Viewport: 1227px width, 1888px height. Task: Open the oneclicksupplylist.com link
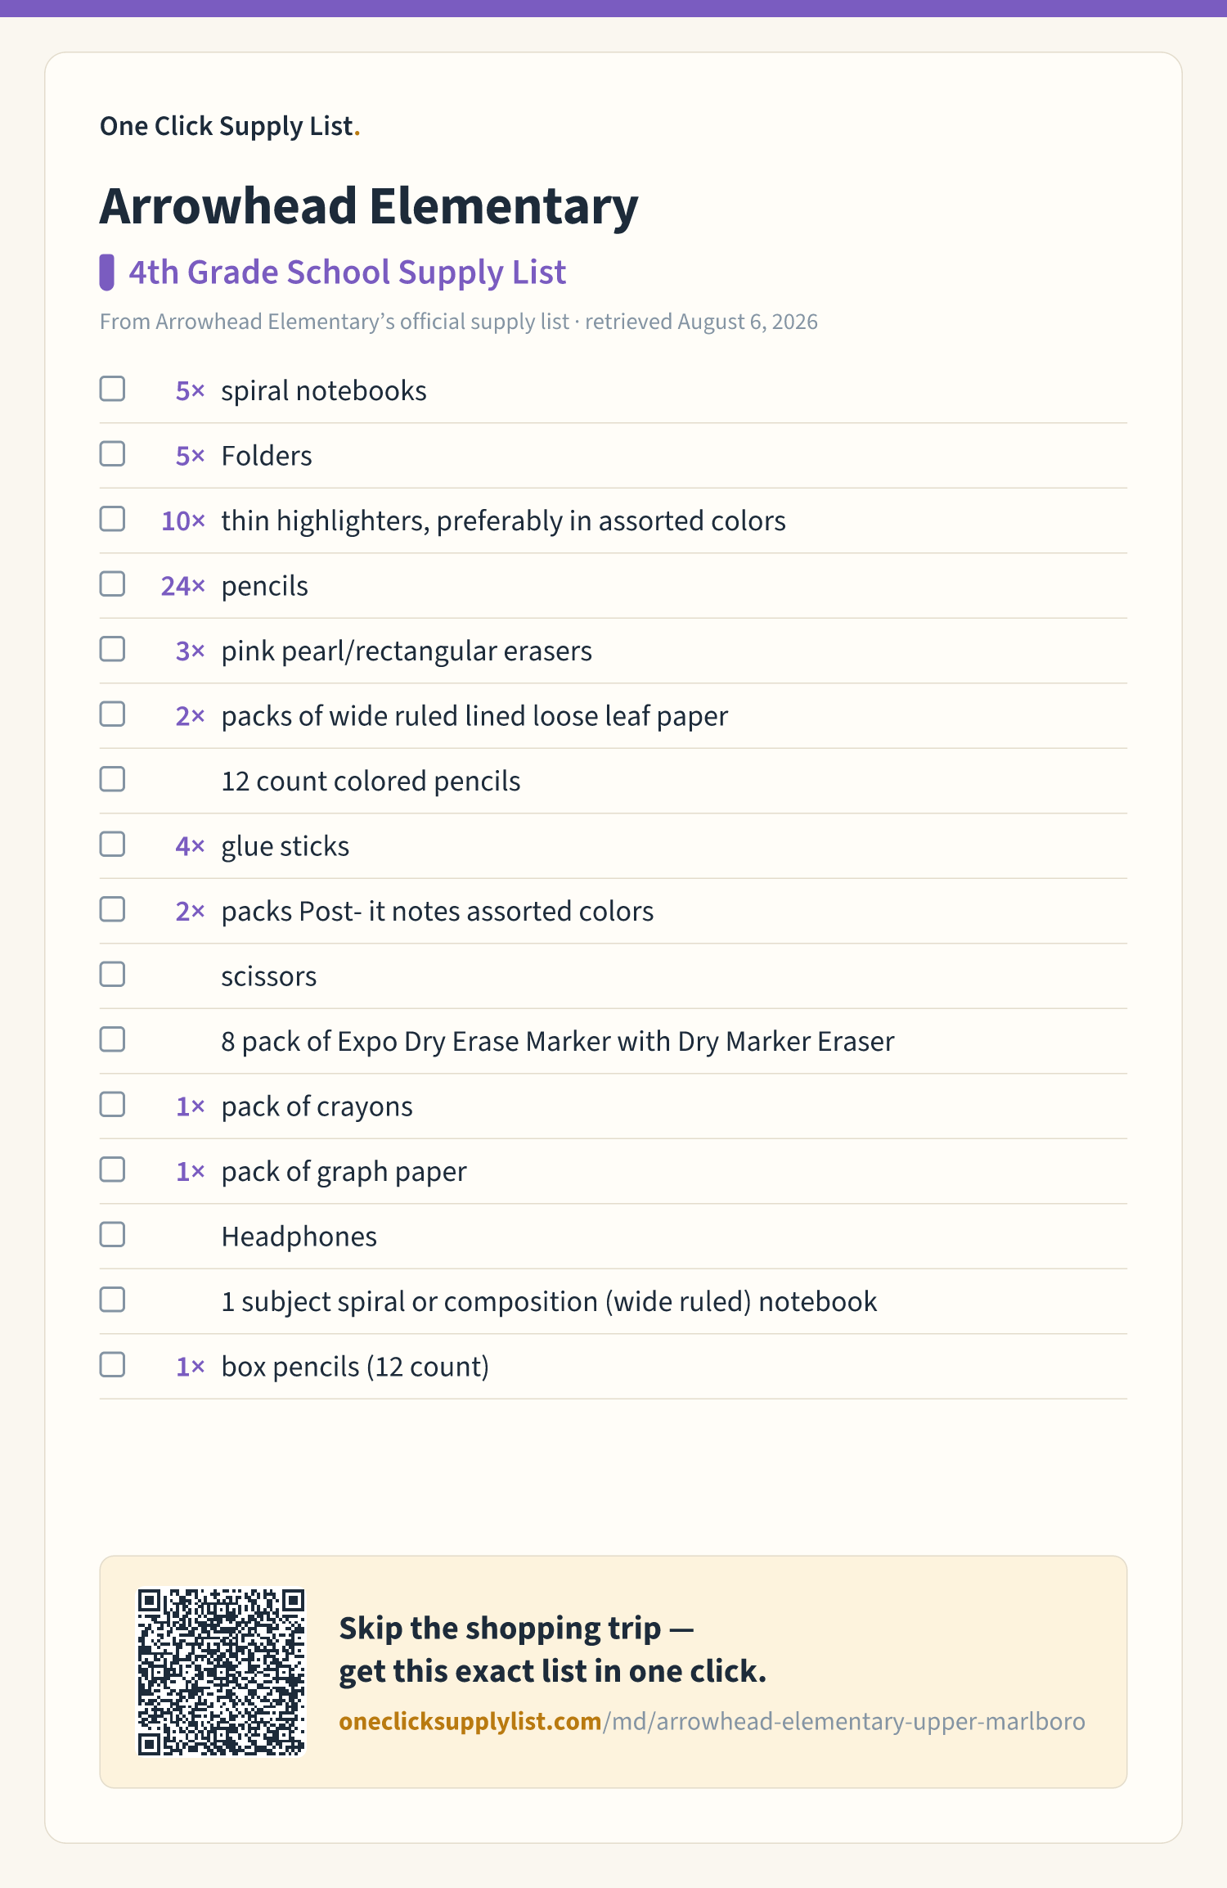coord(712,1721)
